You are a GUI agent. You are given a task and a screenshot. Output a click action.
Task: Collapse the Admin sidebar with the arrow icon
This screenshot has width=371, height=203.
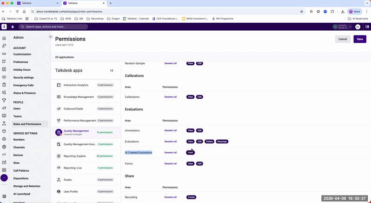coord(50,37)
